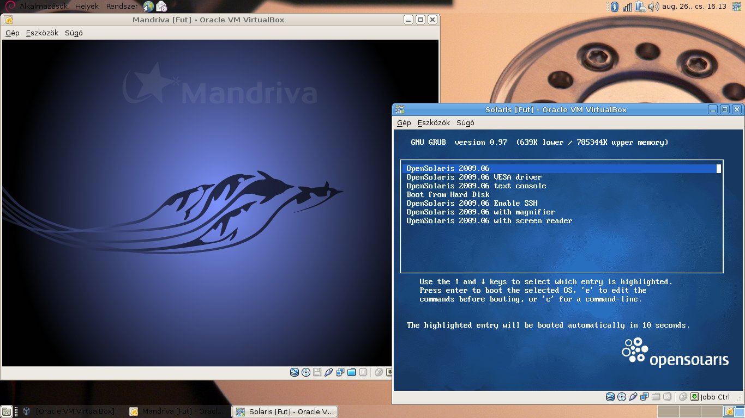Click the network adapters icon in Solaris VM
The image size is (745, 418).
coord(645,396)
